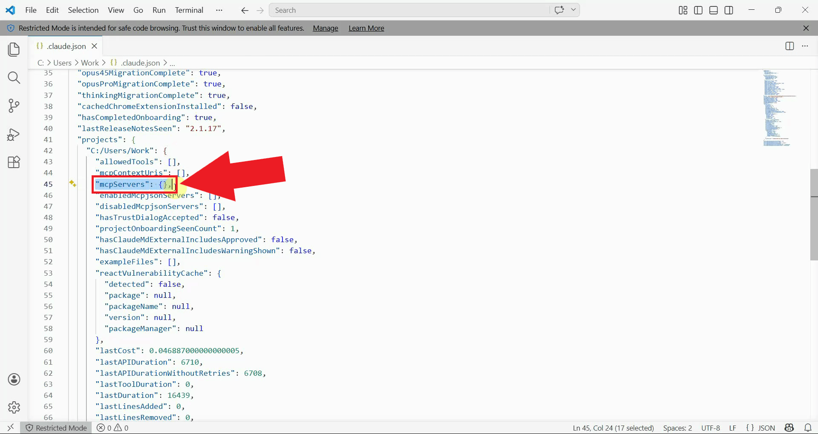The width and height of the screenshot is (818, 434).
Task: Click the remote window status icon
Action: [x=11, y=428]
